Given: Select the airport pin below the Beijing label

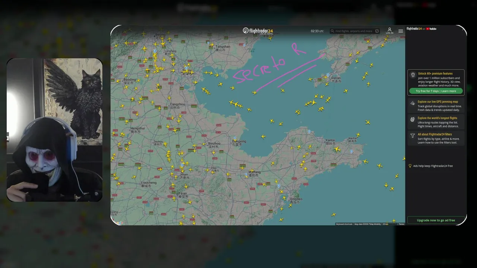Looking at the screenshot, I should (155, 51).
